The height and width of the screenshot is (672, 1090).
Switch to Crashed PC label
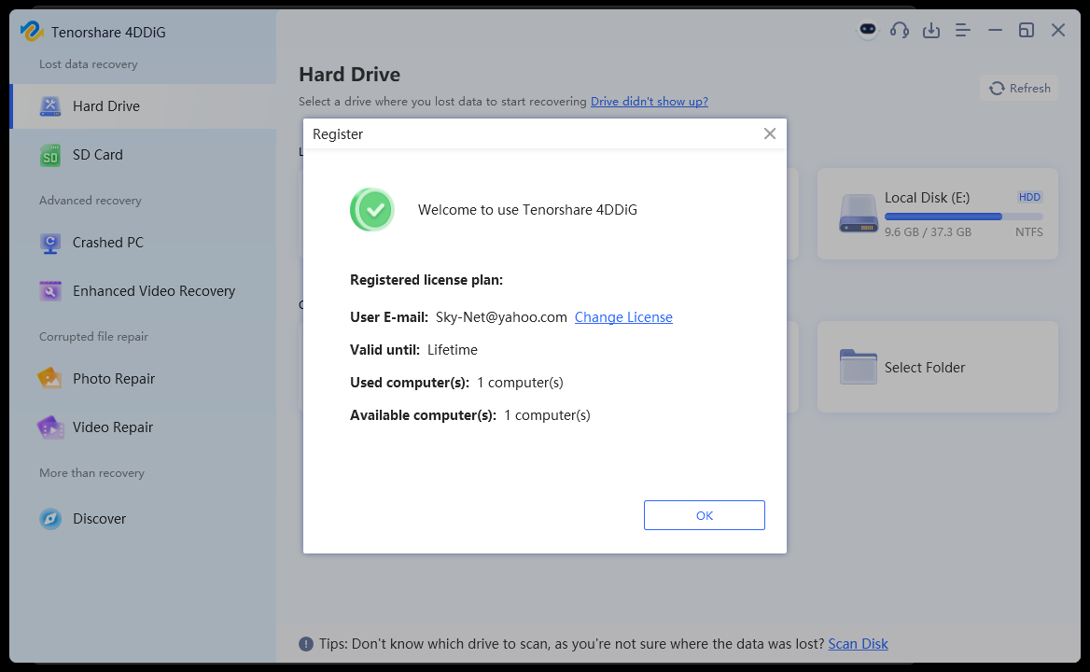[107, 243]
